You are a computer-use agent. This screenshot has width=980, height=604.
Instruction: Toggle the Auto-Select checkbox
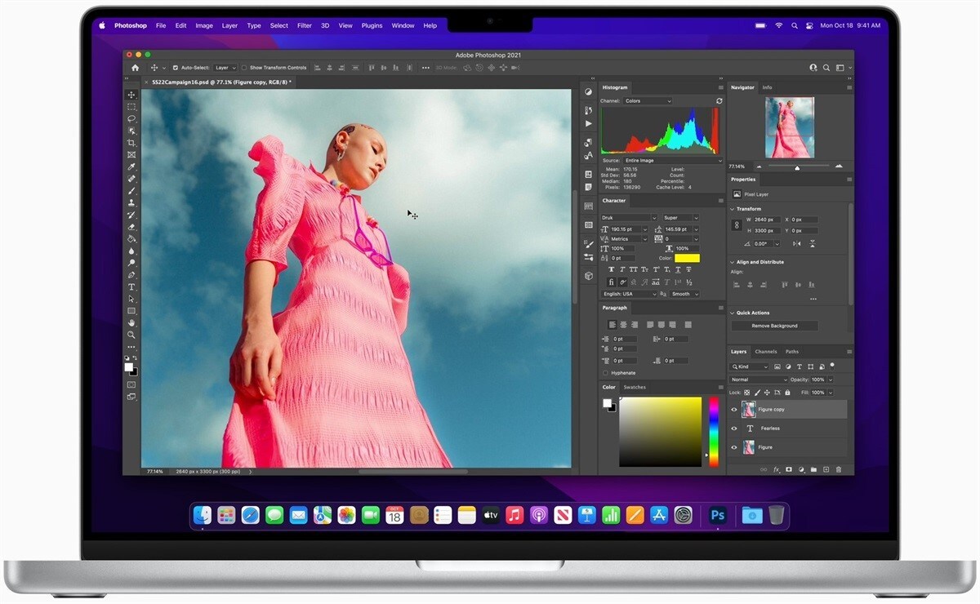pos(176,68)
